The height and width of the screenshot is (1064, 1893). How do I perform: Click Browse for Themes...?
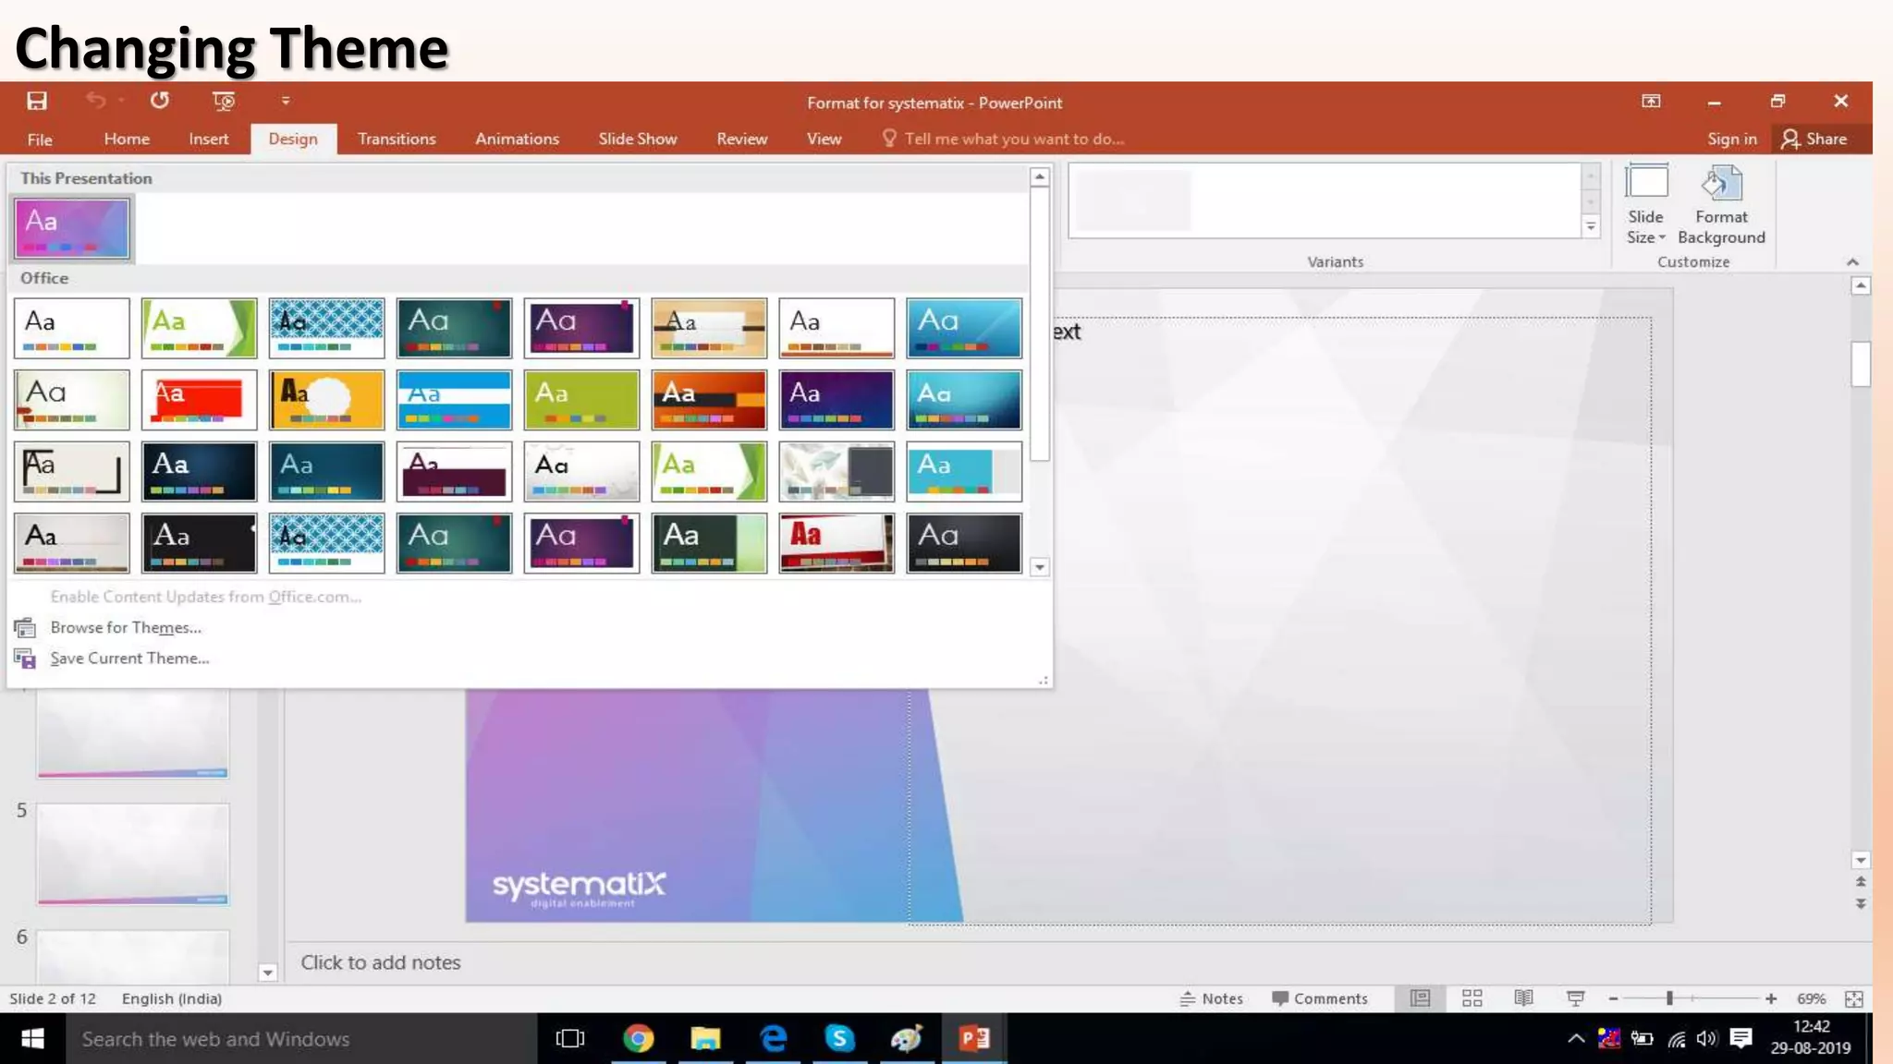pyautogui.click(x=126, y=627)
